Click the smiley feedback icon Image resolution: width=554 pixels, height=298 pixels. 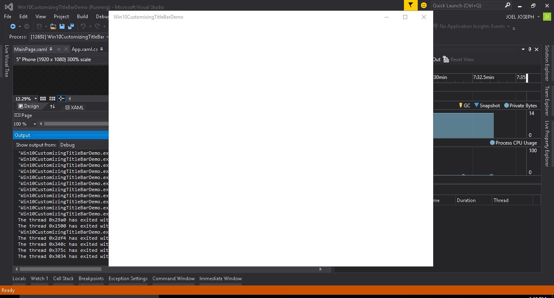424,5
